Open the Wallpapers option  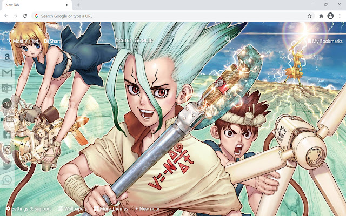[72, 208]
